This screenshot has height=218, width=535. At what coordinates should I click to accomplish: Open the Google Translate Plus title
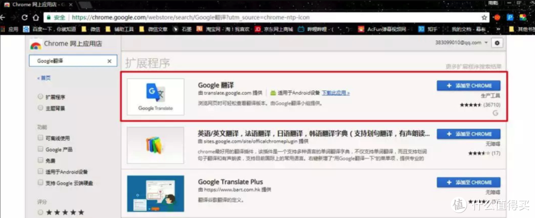pos(230,182)
